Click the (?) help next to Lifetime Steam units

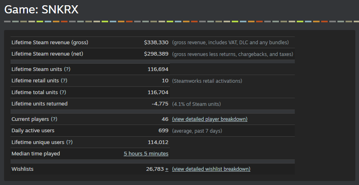pyautogui.click(x=67, y=69)
